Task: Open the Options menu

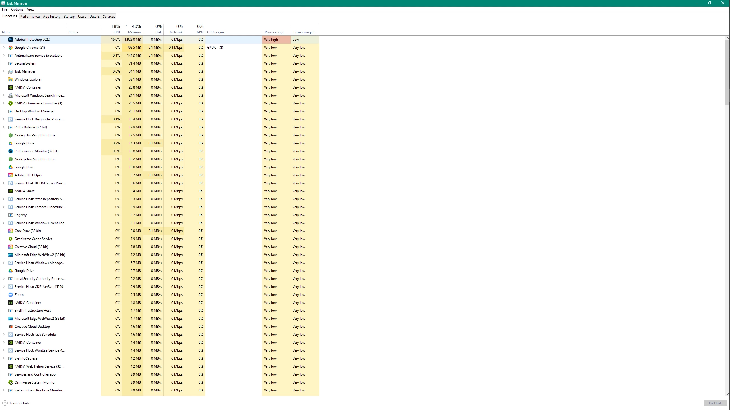Action: [17, 9]
